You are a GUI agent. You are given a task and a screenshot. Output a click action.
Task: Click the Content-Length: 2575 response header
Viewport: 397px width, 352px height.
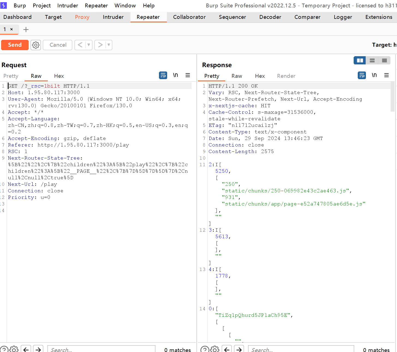pos(241,151)
